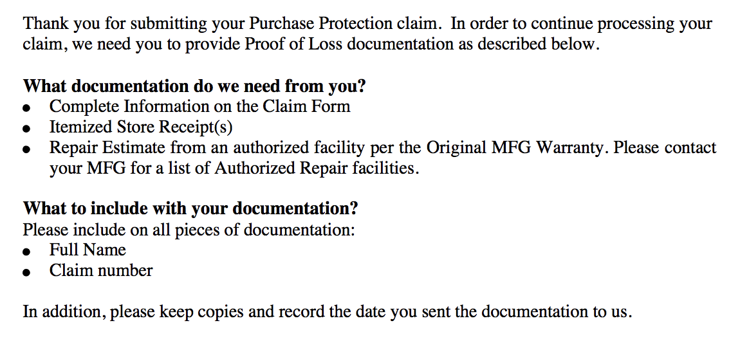Click the heading 'What to include with your documentation?'
Viewport: 749px width, 350px height.
tap(190, 208)
